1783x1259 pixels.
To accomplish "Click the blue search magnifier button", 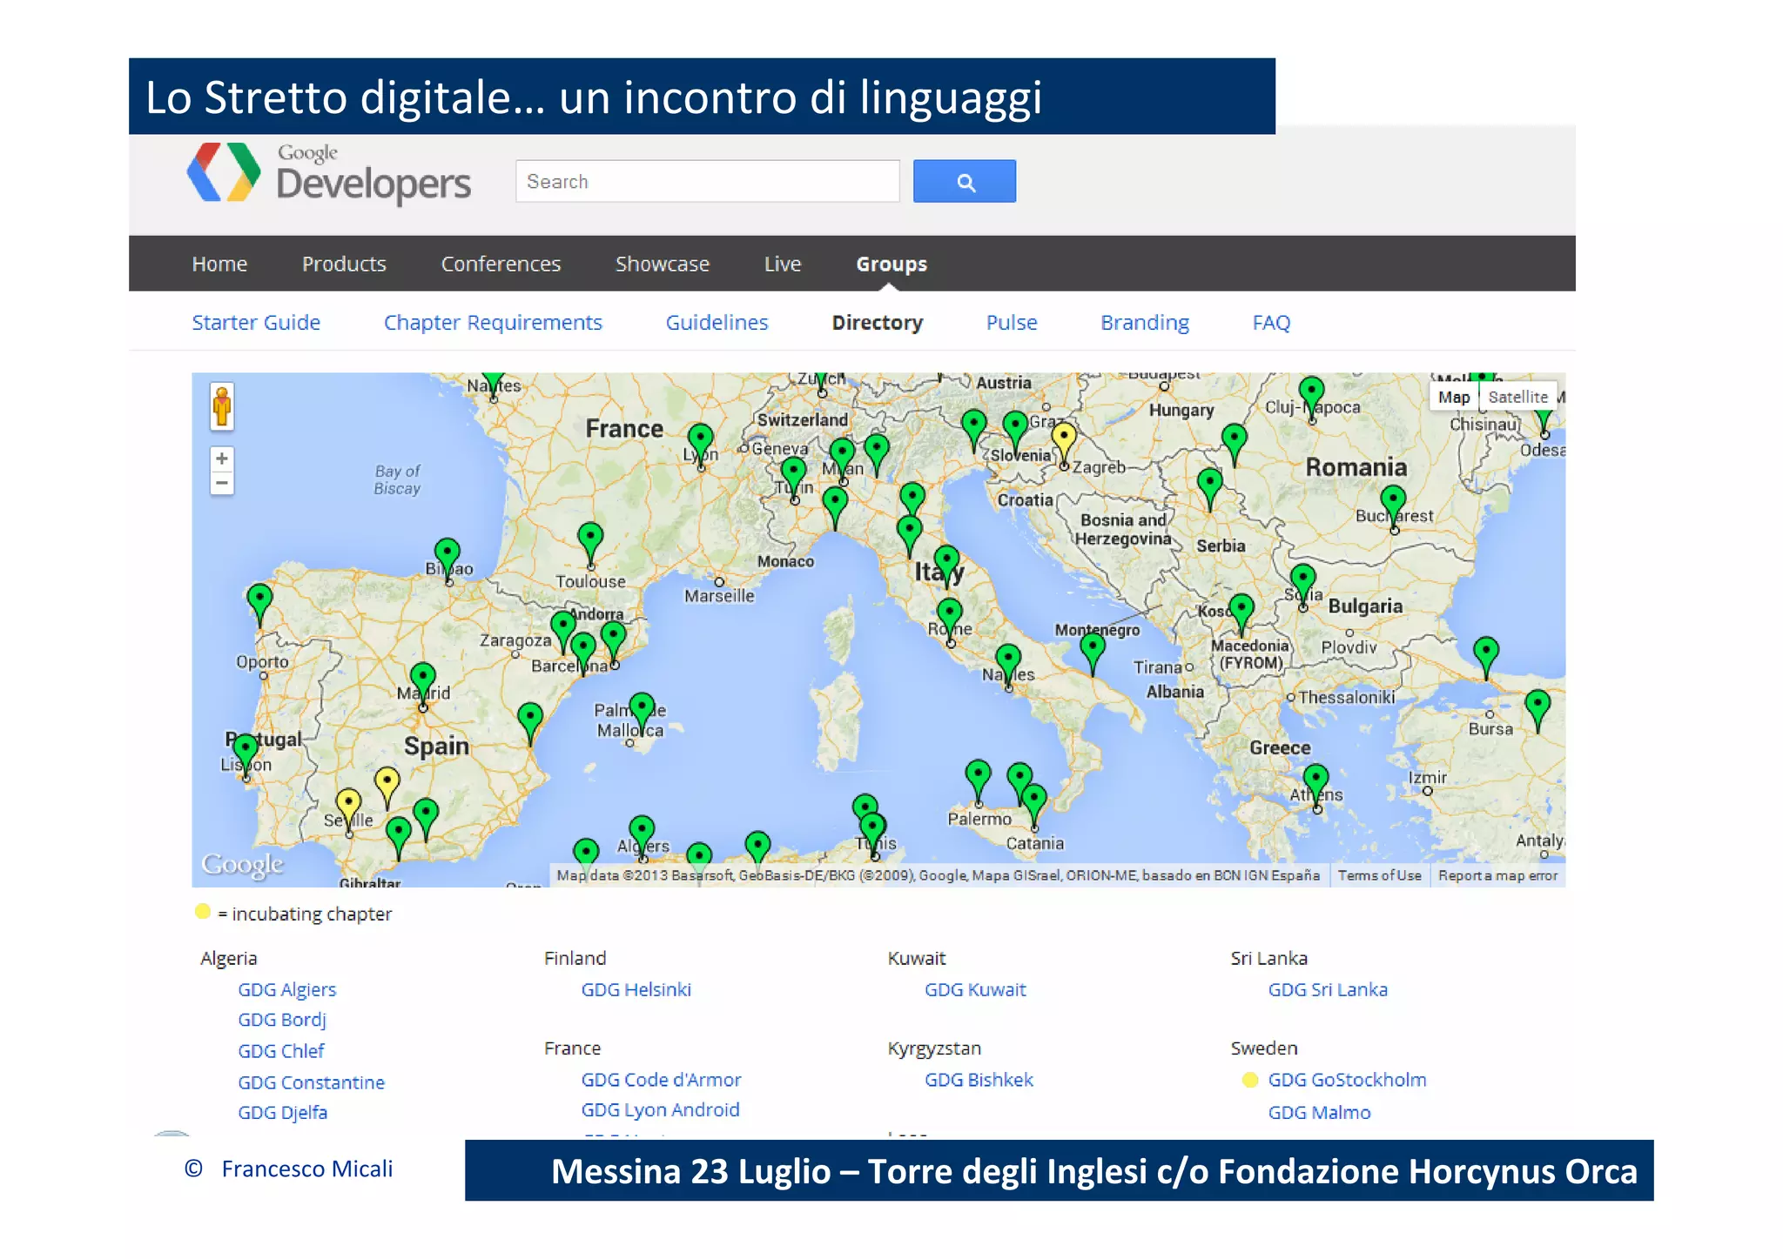I will click(x=964, y=181).
